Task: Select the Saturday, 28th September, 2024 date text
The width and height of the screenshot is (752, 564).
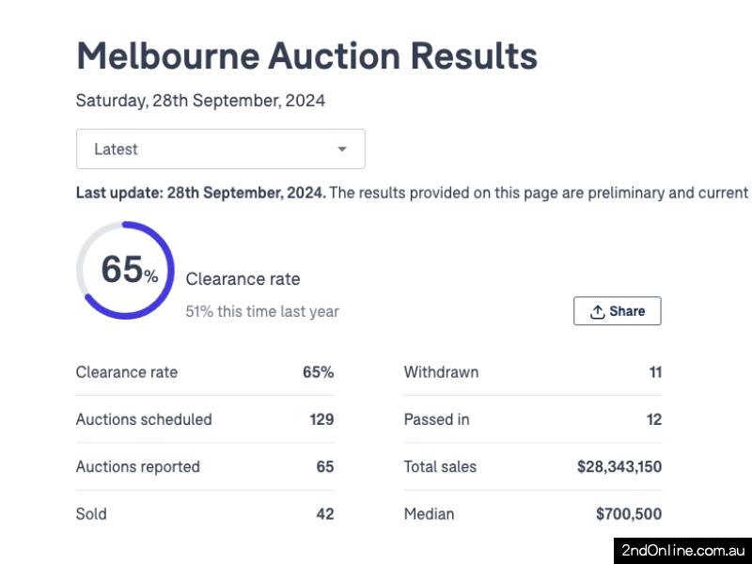Action: click(200, 101)
